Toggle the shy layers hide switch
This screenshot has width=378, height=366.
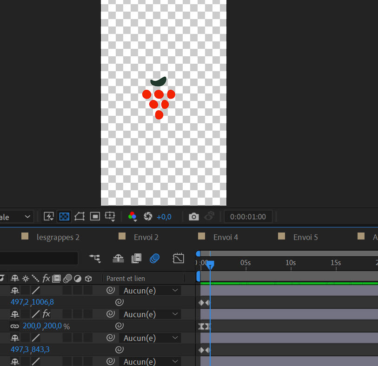click(x=119, y=258)
